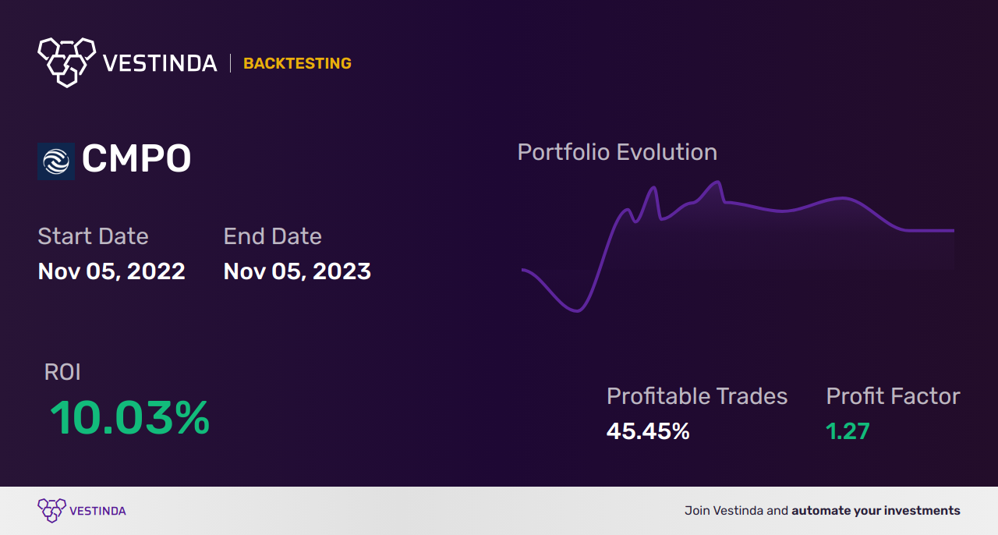Click the ROI label
The image size is (998, 535).
click(62, 372)
